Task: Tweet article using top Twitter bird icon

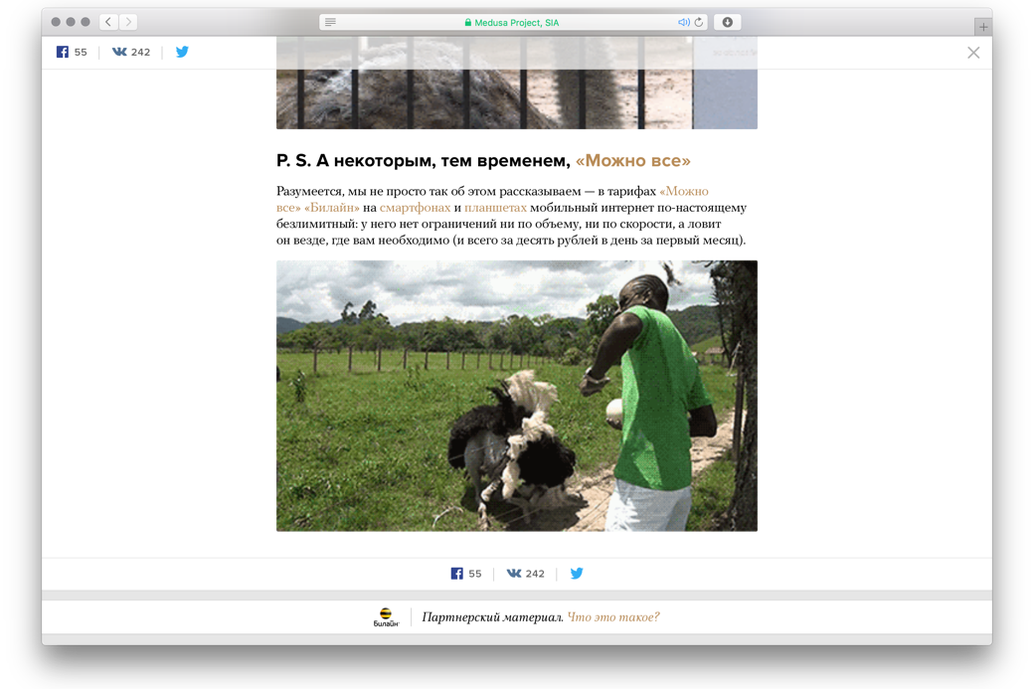Action: [x=182, y=52]
